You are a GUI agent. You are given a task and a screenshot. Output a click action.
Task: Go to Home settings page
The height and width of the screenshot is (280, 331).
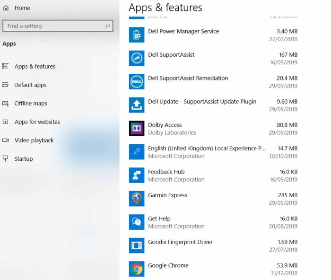[22, 8]
